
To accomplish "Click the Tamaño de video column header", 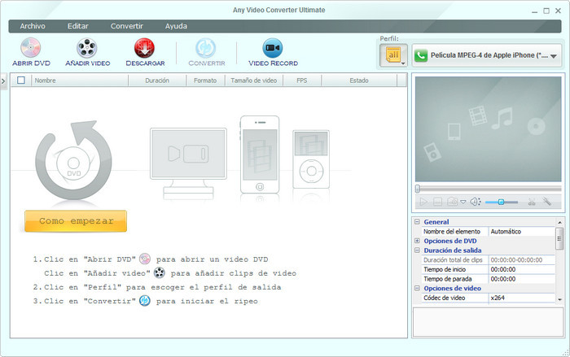I will click(254, 81).
